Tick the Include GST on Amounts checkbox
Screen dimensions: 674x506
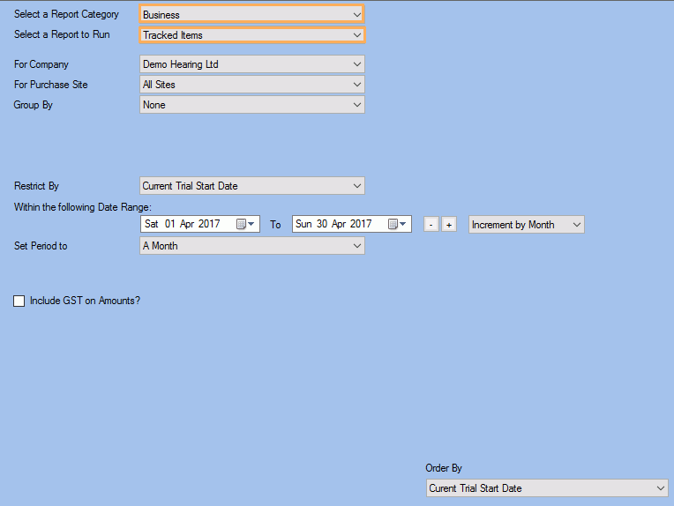pos(19,301)
